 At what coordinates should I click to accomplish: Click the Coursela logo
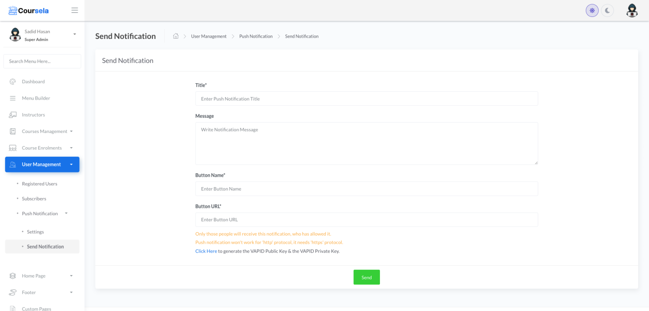click(29, 10)
